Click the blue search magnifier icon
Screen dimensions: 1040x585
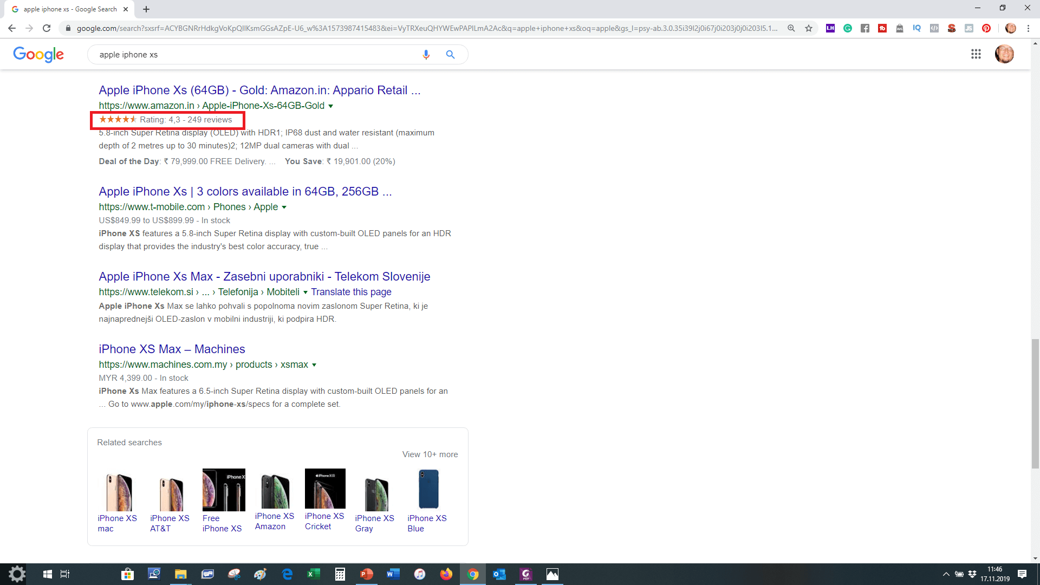click(x=450, y=55)
